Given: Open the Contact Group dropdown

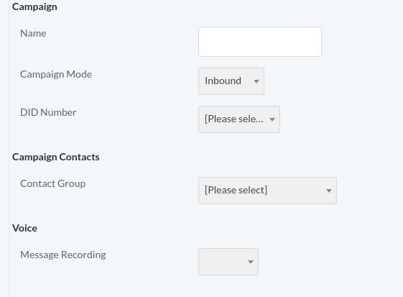Looking at the screenshot, I should click(x=267, y=191).
